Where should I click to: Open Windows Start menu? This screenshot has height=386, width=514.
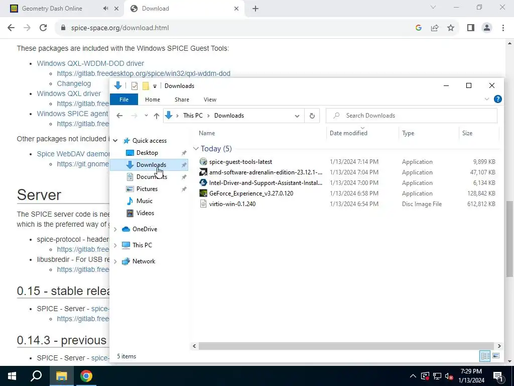point(12,376)
